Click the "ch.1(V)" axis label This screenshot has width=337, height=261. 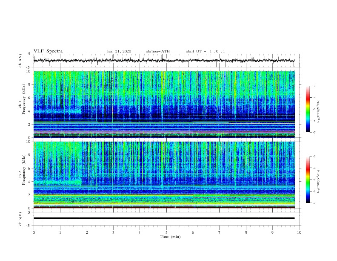point(20,61)
